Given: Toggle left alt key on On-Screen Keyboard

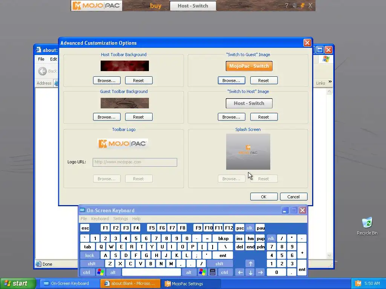Looking at the screenshot, I should point(113,272).
